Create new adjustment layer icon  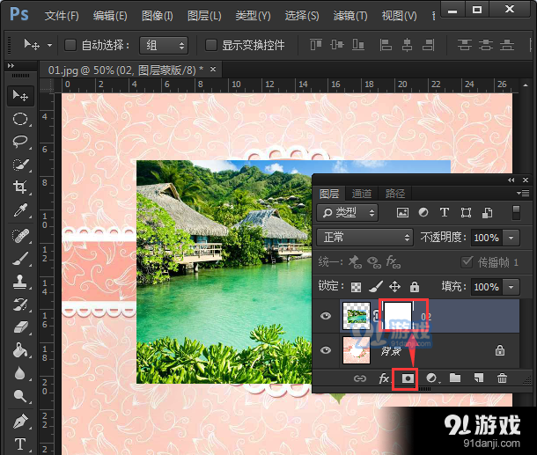432,378
